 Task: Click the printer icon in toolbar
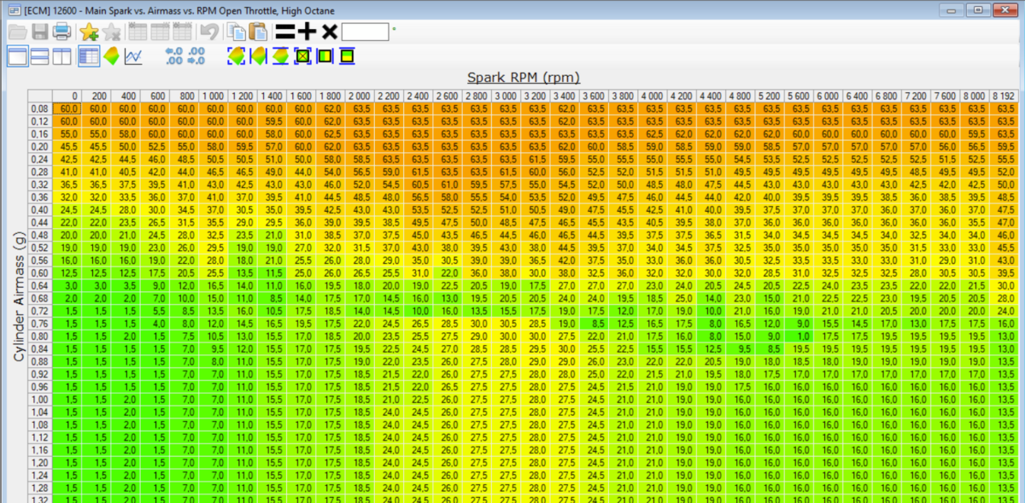click(62, 32)
